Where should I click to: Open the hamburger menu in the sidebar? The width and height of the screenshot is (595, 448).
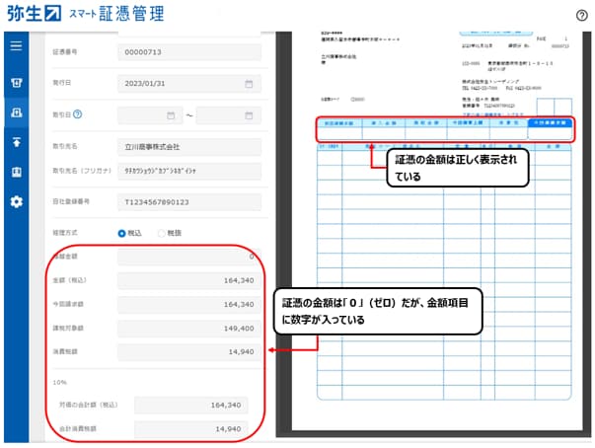tap(16, 45)
